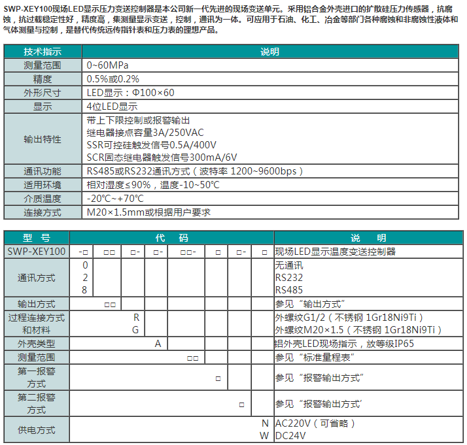Click 'AC220V（可省略）' description
Viewport: 467px width, 445px height.
(x=315, y=423)
